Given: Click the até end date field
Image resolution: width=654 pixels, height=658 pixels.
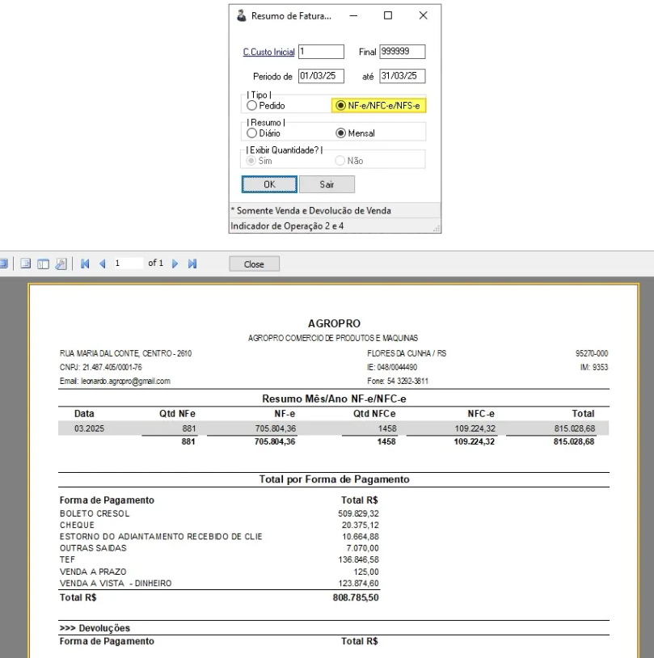Looking at the screenshot, I should coord(402,76).
